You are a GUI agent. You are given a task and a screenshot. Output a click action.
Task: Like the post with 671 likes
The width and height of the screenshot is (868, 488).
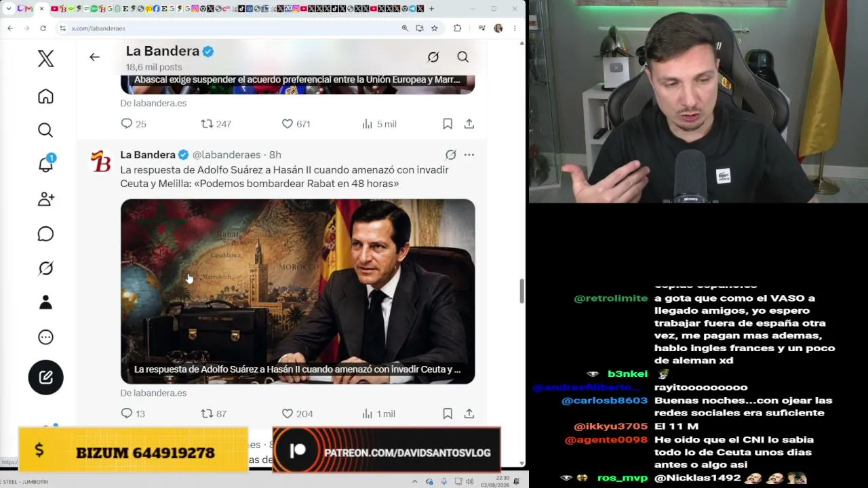click(x=296, y=124)
